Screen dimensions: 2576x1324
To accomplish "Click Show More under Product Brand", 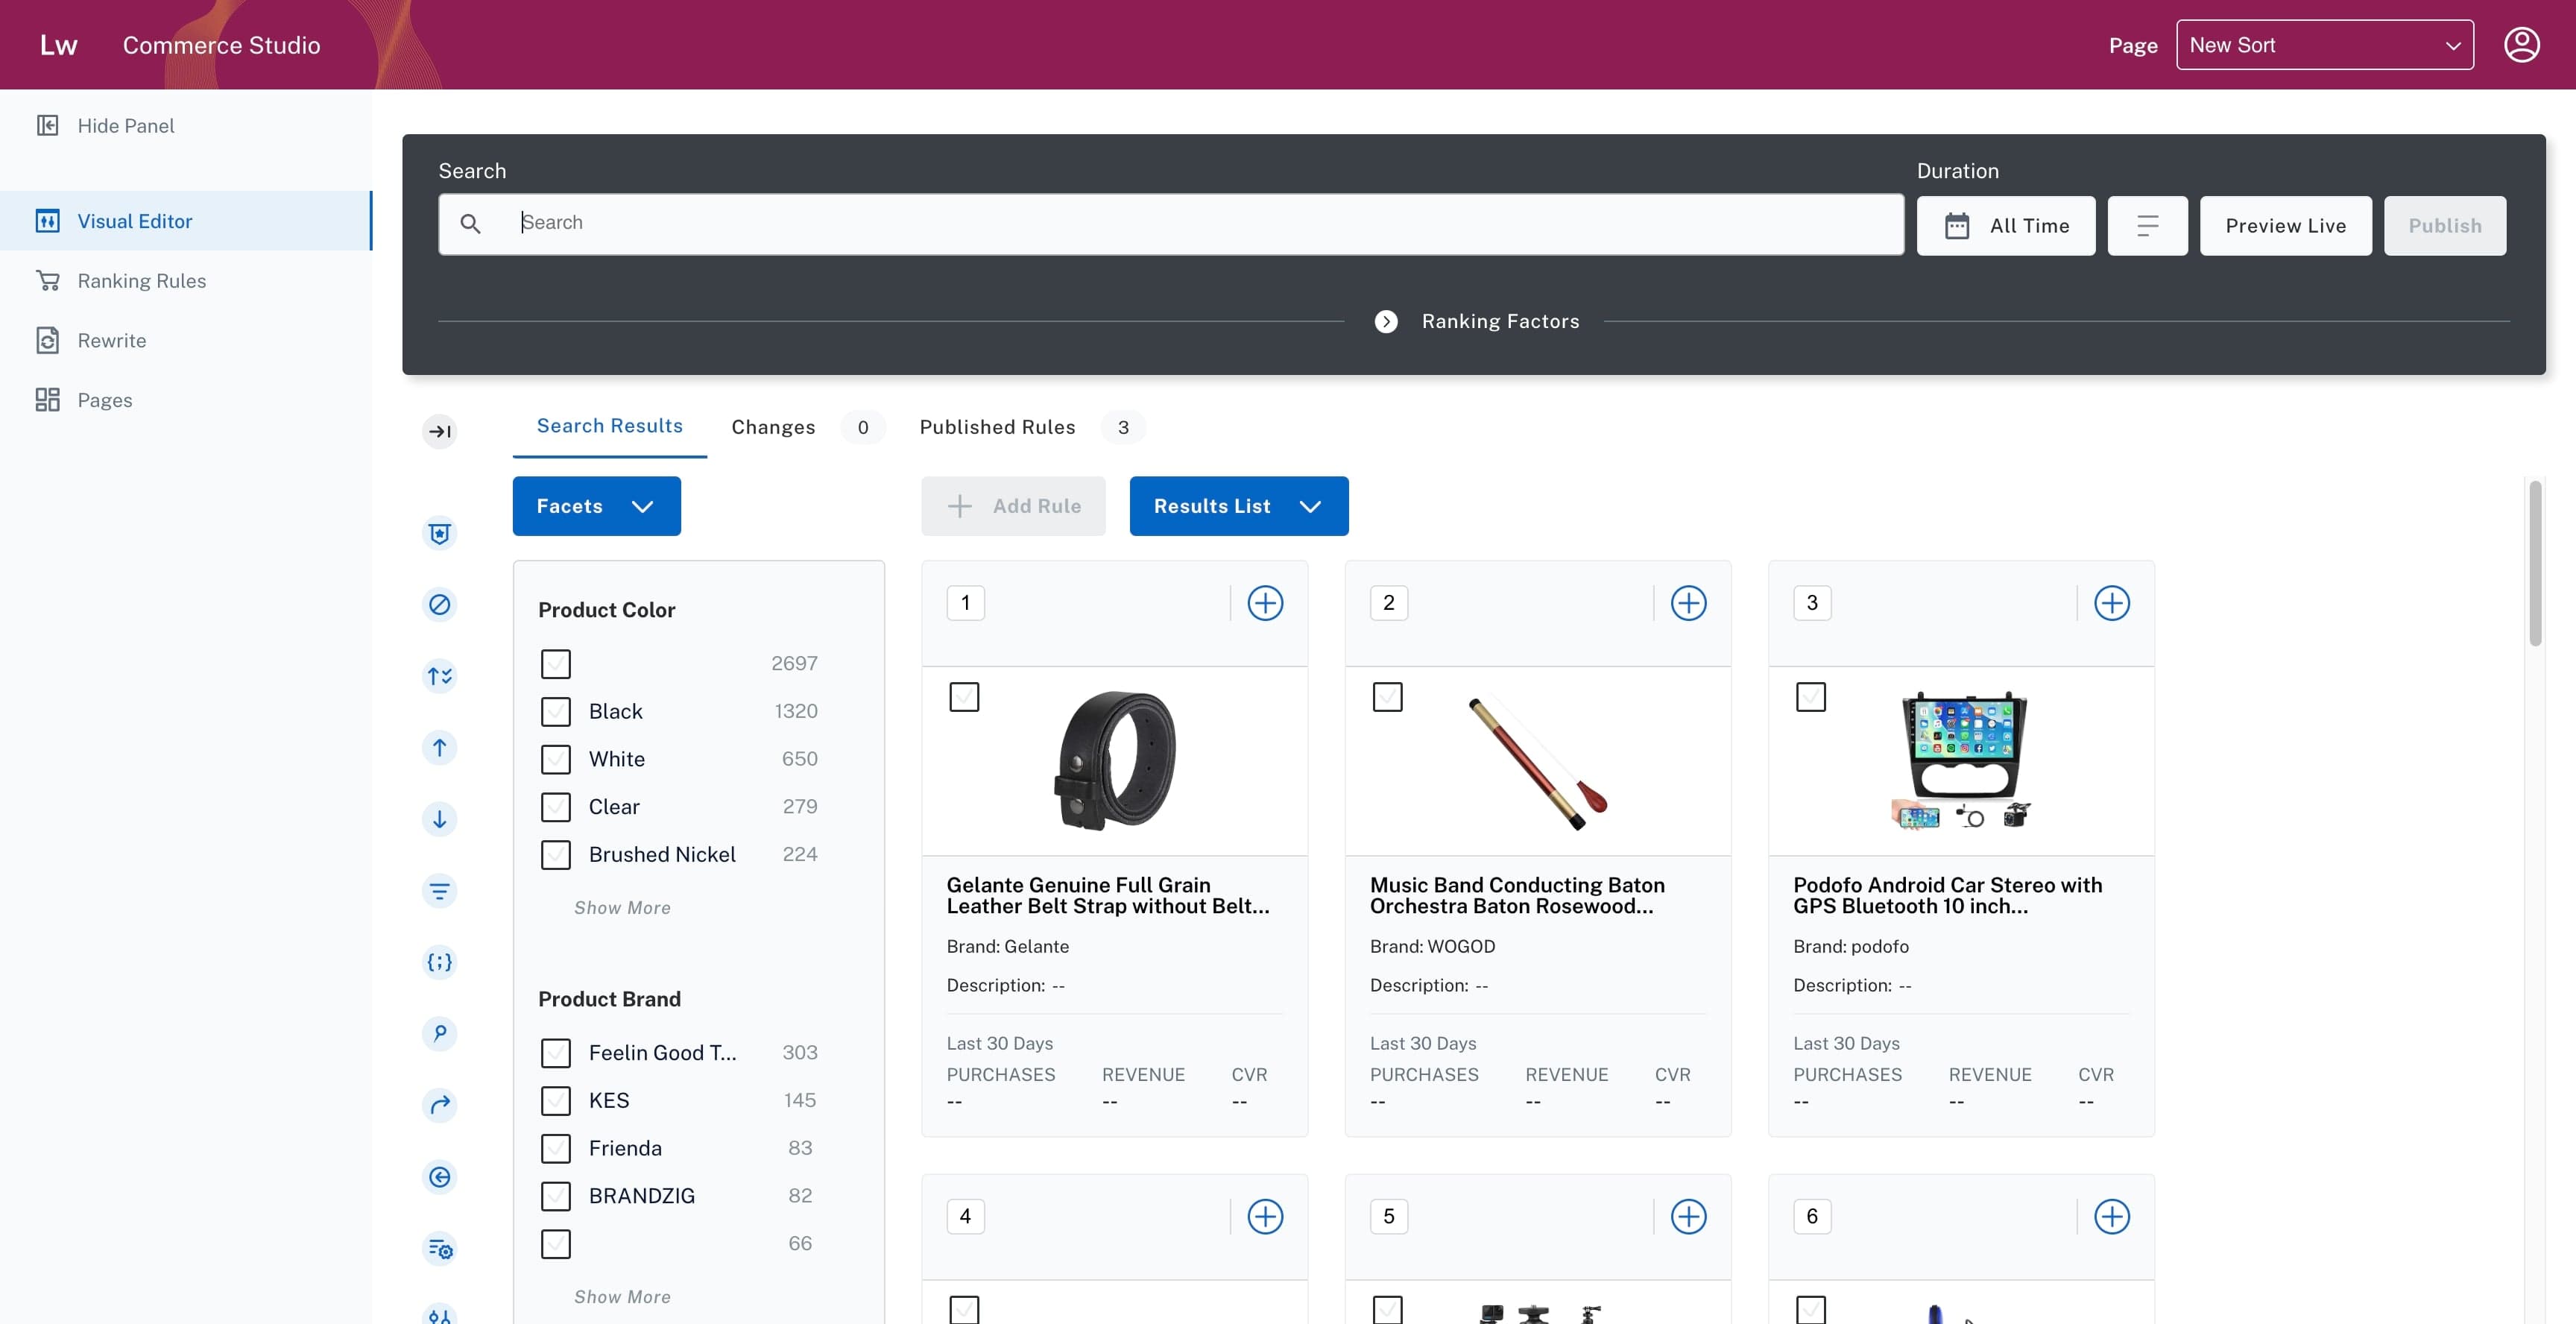I will click(622, 1297).
